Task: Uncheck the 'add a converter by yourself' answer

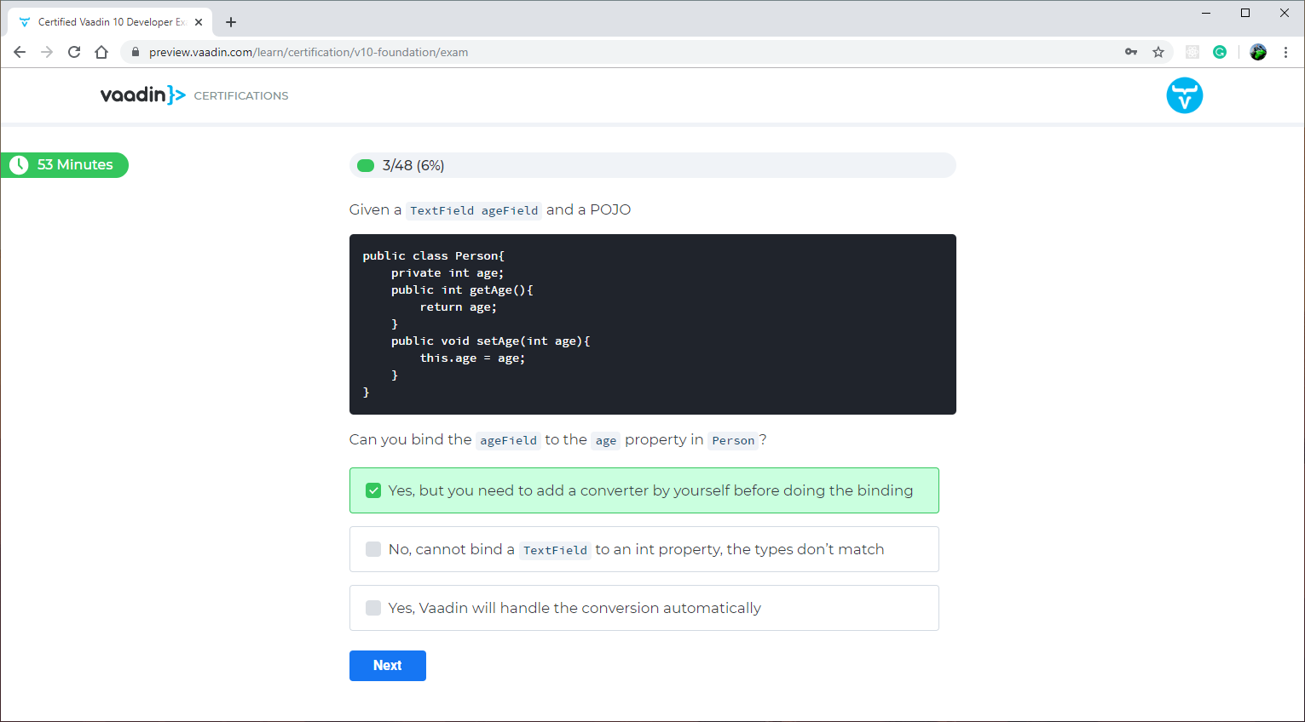Action: [373, 490]
